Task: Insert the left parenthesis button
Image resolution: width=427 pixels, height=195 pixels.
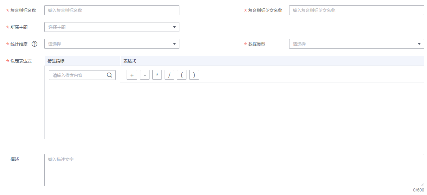Action: (x=181, y=75)
